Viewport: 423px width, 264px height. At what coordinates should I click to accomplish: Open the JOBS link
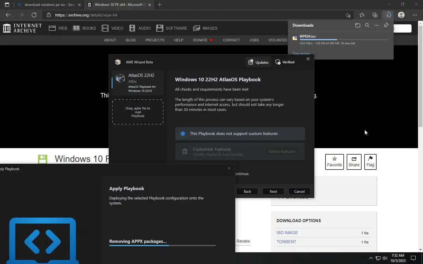click(x=254, y=40)
